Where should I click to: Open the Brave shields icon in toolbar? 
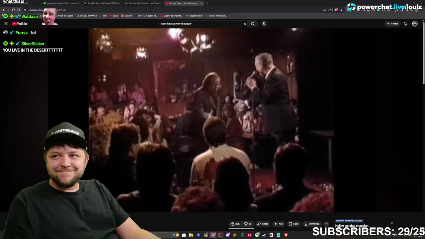pyautogui.click(x=336, y=10)
